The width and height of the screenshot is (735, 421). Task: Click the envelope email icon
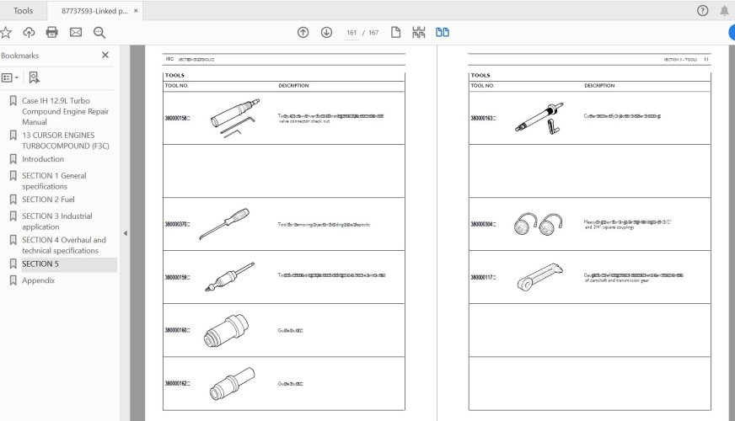click(x=76, y=33)
